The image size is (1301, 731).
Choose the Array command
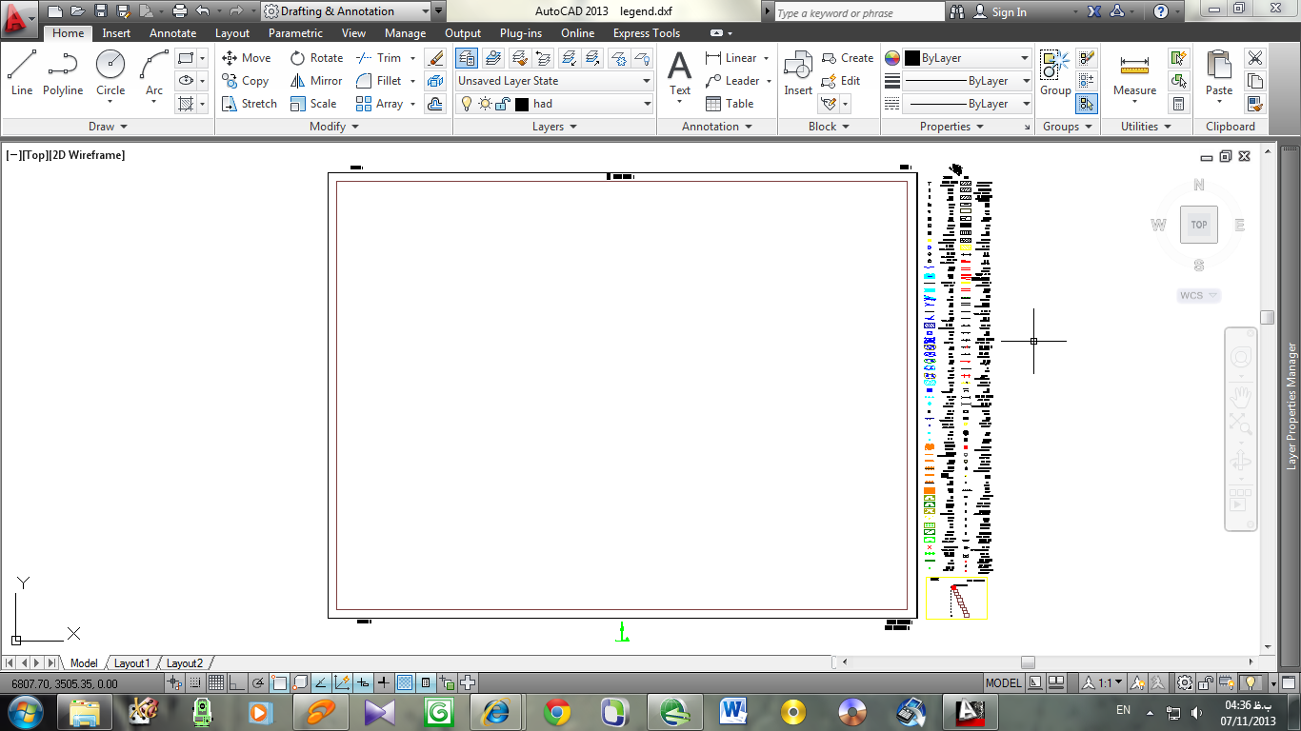click(379, 104)
